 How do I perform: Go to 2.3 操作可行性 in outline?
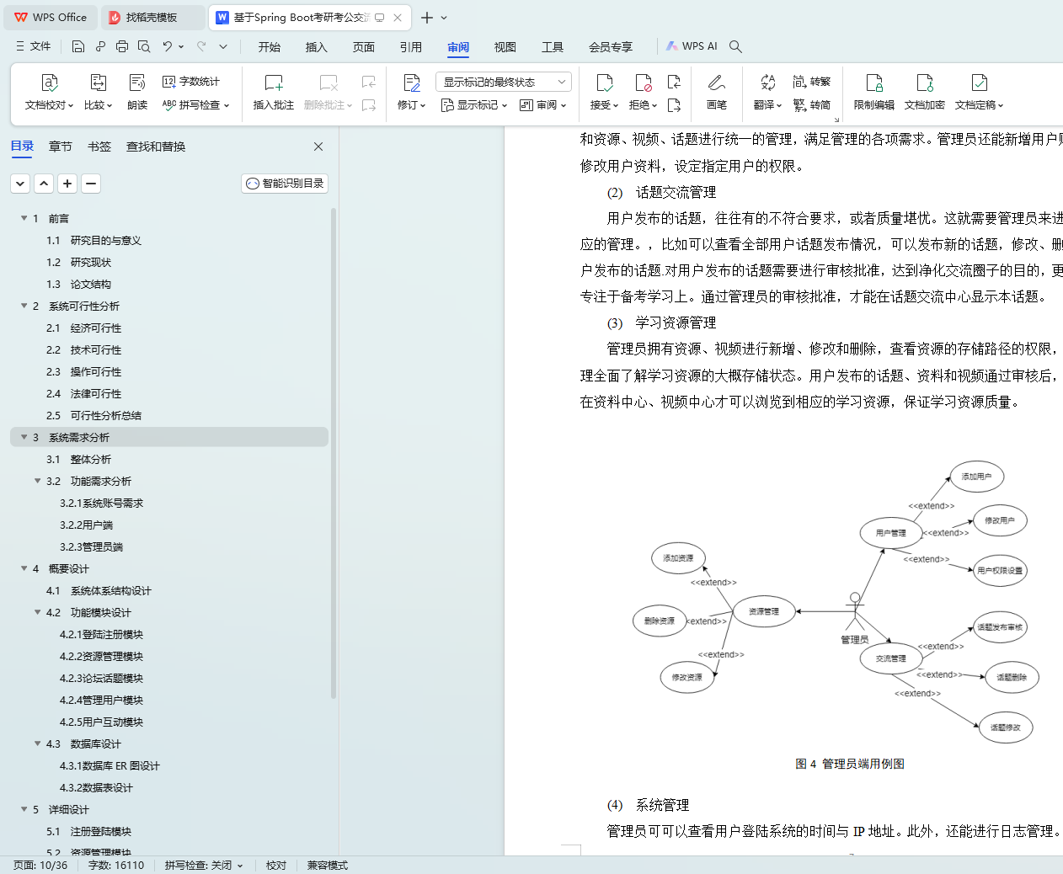84,371
